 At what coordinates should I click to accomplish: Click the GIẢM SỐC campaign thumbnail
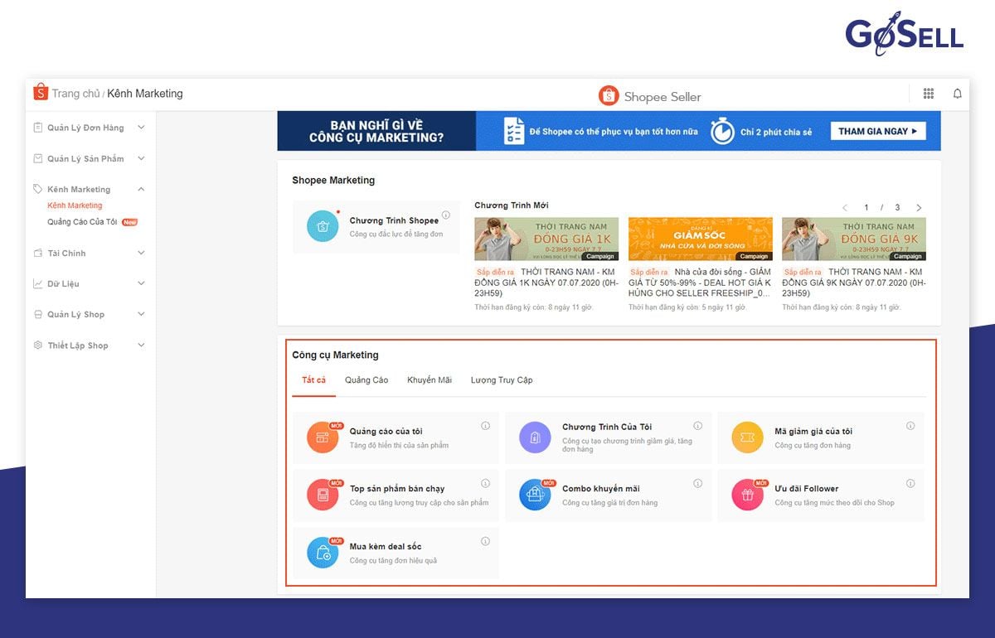[701, 239]
